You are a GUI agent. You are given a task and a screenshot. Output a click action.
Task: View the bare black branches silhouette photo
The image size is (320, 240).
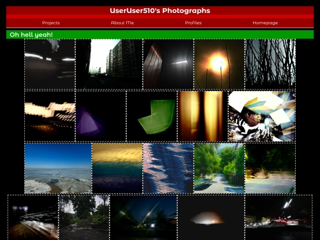point(270,64)
